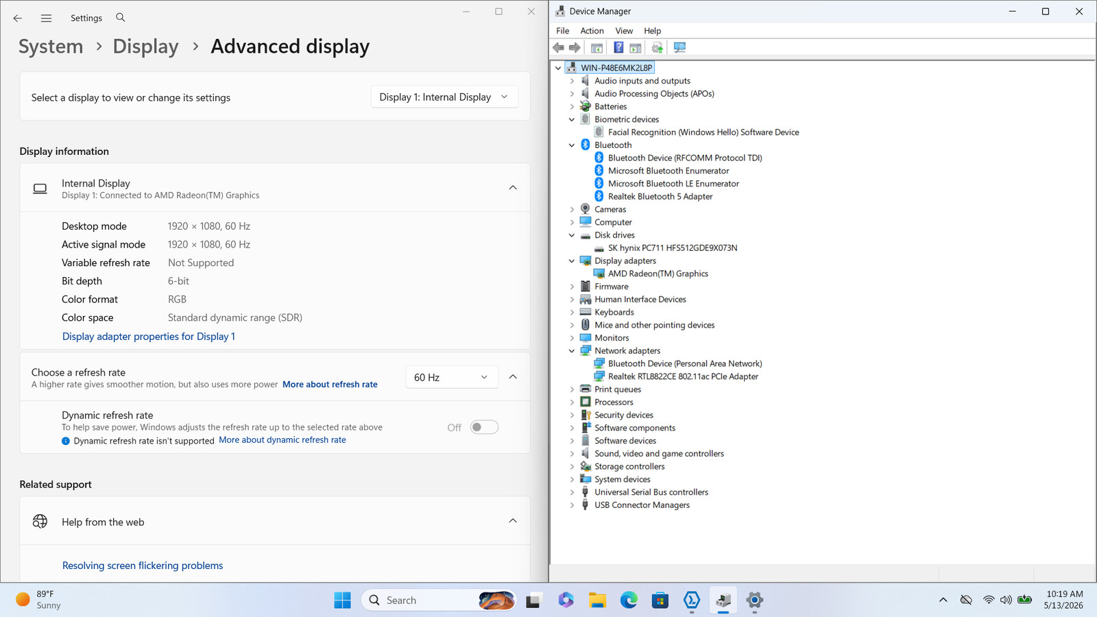Open Resolving screen flickering problems link
1097x617 pixels.
[x=143, y=566]
